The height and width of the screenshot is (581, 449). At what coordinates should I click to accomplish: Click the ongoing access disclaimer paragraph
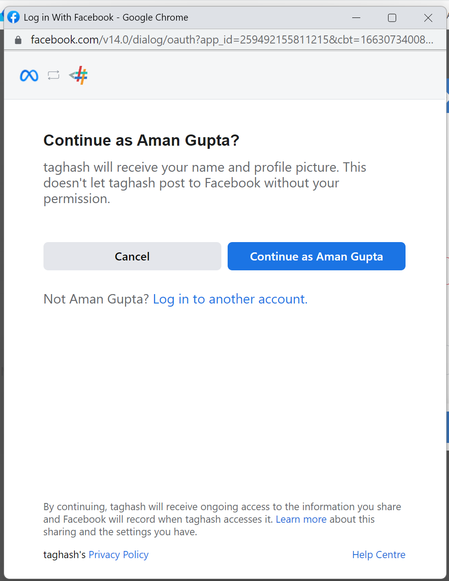[x=222, y=519]
